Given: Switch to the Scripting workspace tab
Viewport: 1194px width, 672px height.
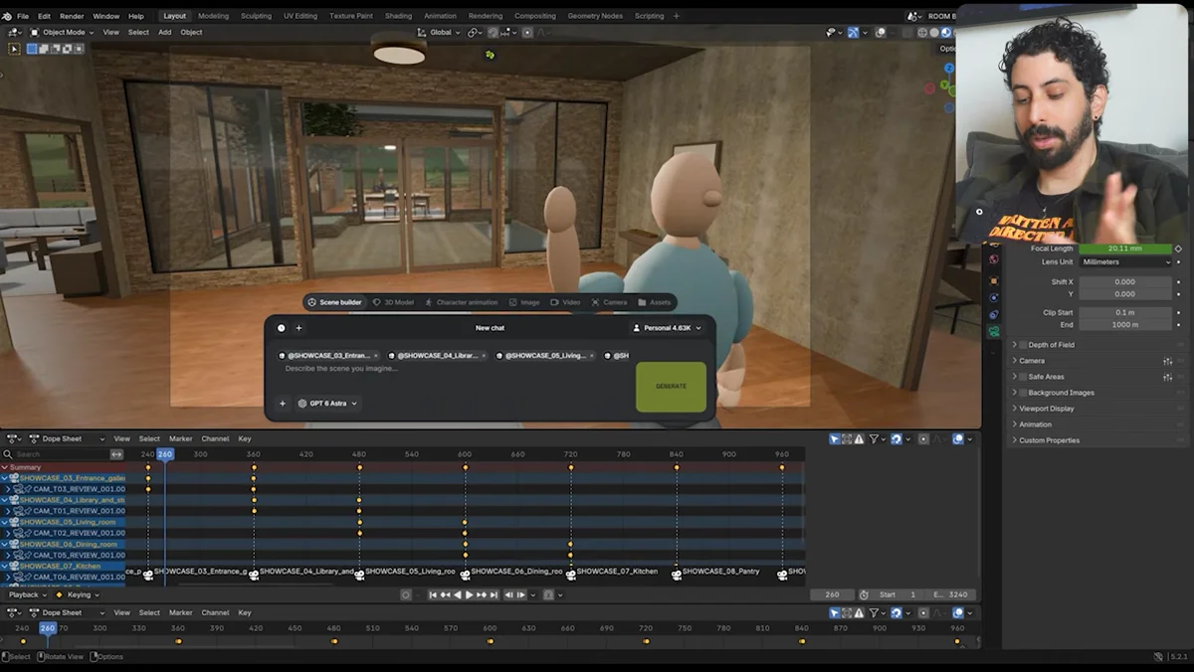Looking at the screenshot, I should [x=649, y=16].
